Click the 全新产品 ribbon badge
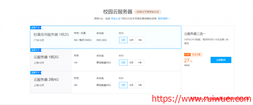 click(35, 27)
